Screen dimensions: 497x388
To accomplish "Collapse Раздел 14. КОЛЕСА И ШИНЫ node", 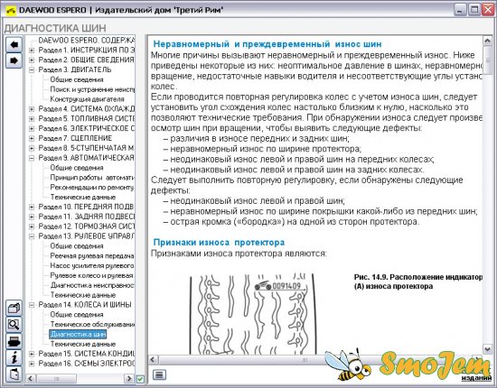I will pyautogui.click(x=32, y=305).
